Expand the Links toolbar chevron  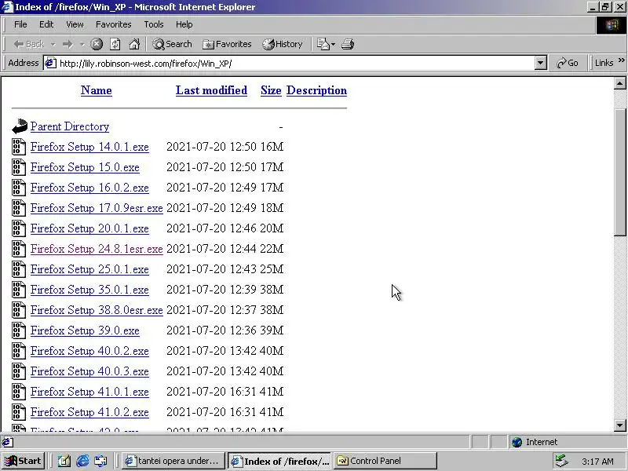[x=621, y=60]
